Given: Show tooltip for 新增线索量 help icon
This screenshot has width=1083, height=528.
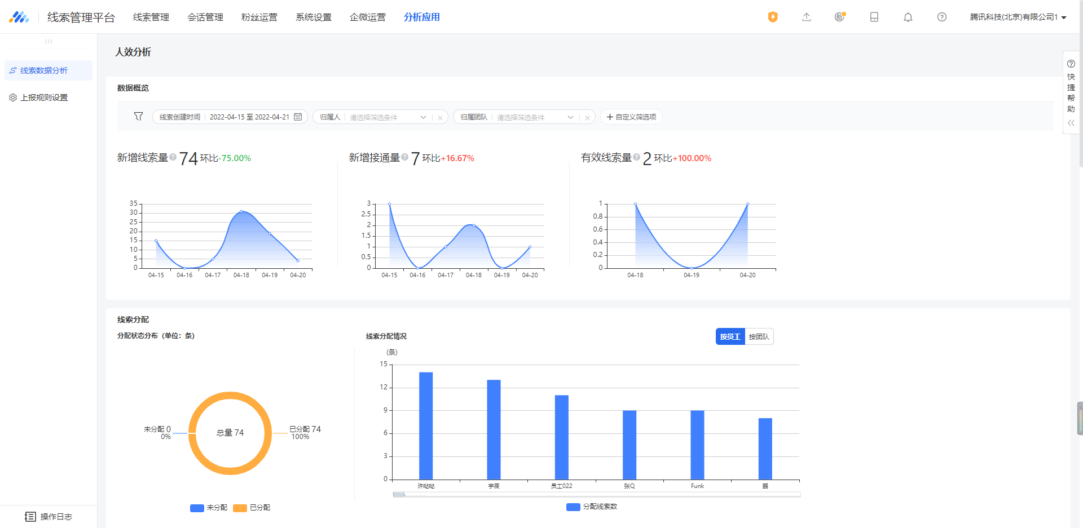Looking at the screenshot, I should click(173, 157).
